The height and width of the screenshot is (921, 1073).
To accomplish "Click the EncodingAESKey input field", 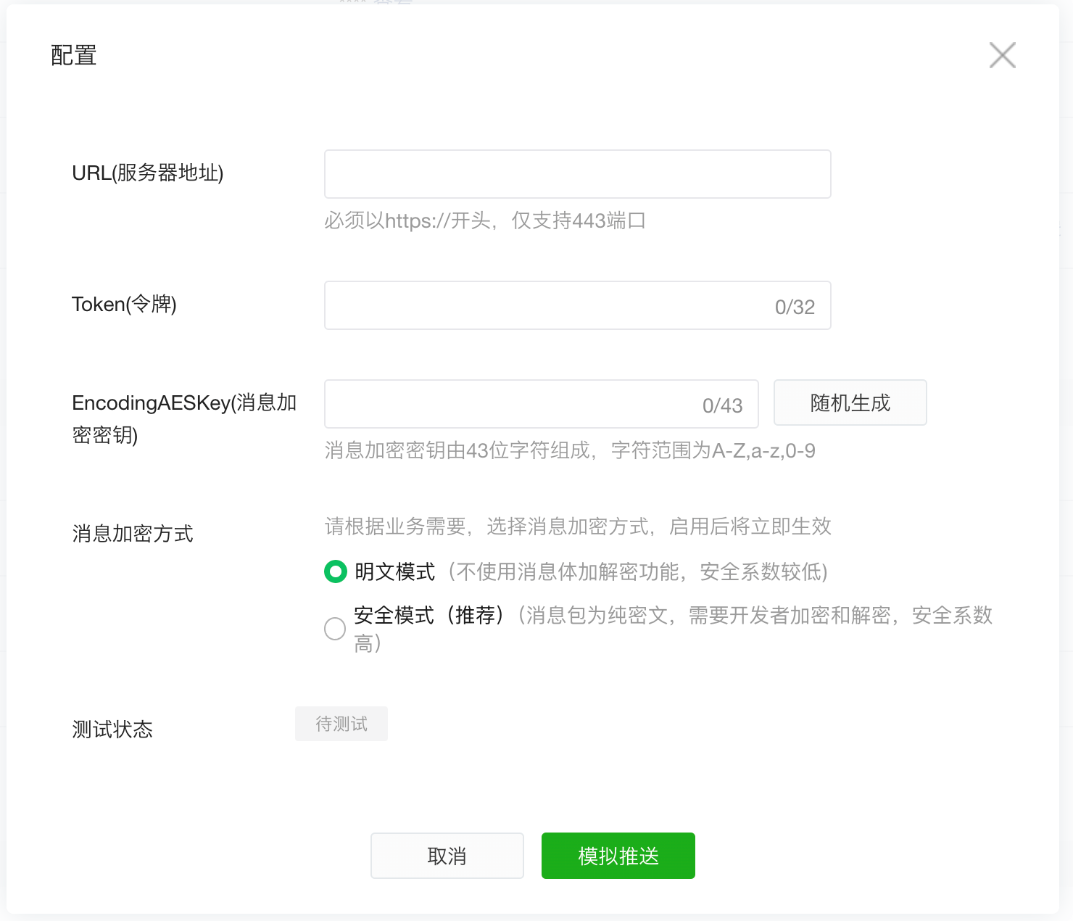I will [x=507, y=404].
